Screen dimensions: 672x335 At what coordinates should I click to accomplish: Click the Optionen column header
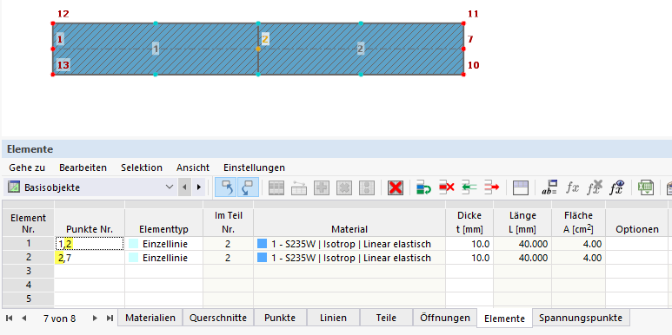point(637,222)
